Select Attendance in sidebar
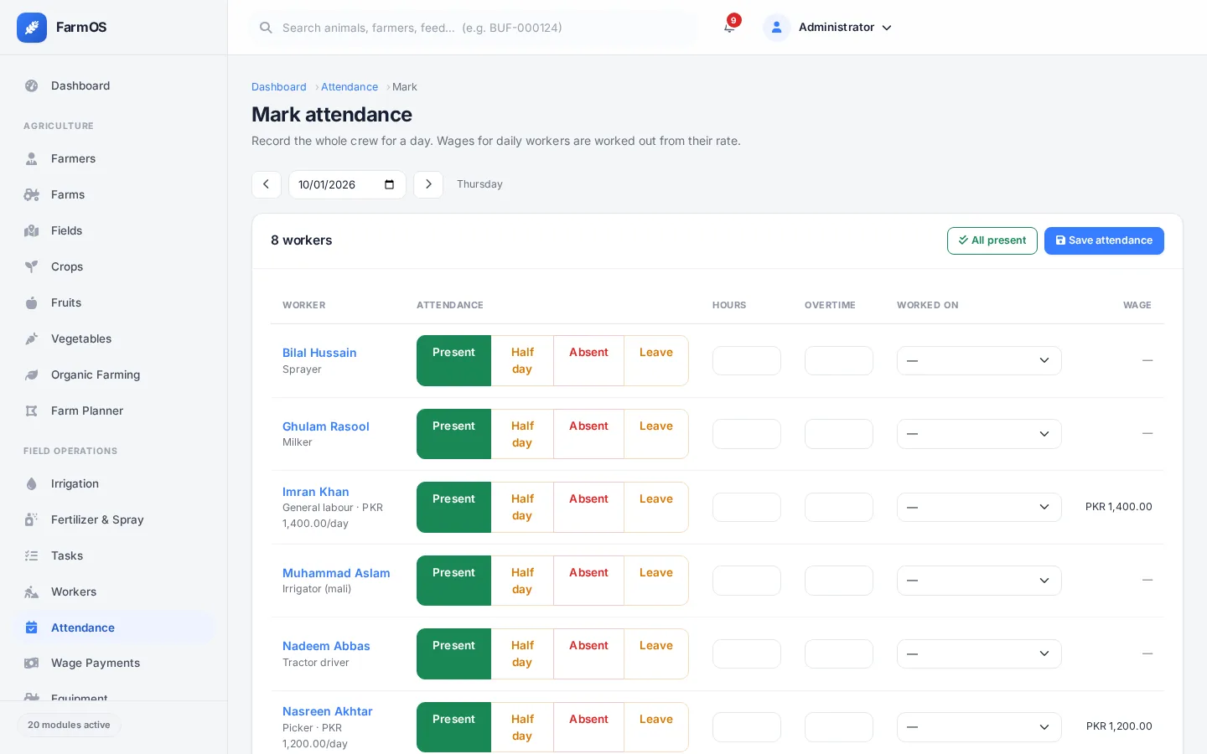The height and width of the screenshot is (754, 1207). pyautogui.click(x=114, y=627)
